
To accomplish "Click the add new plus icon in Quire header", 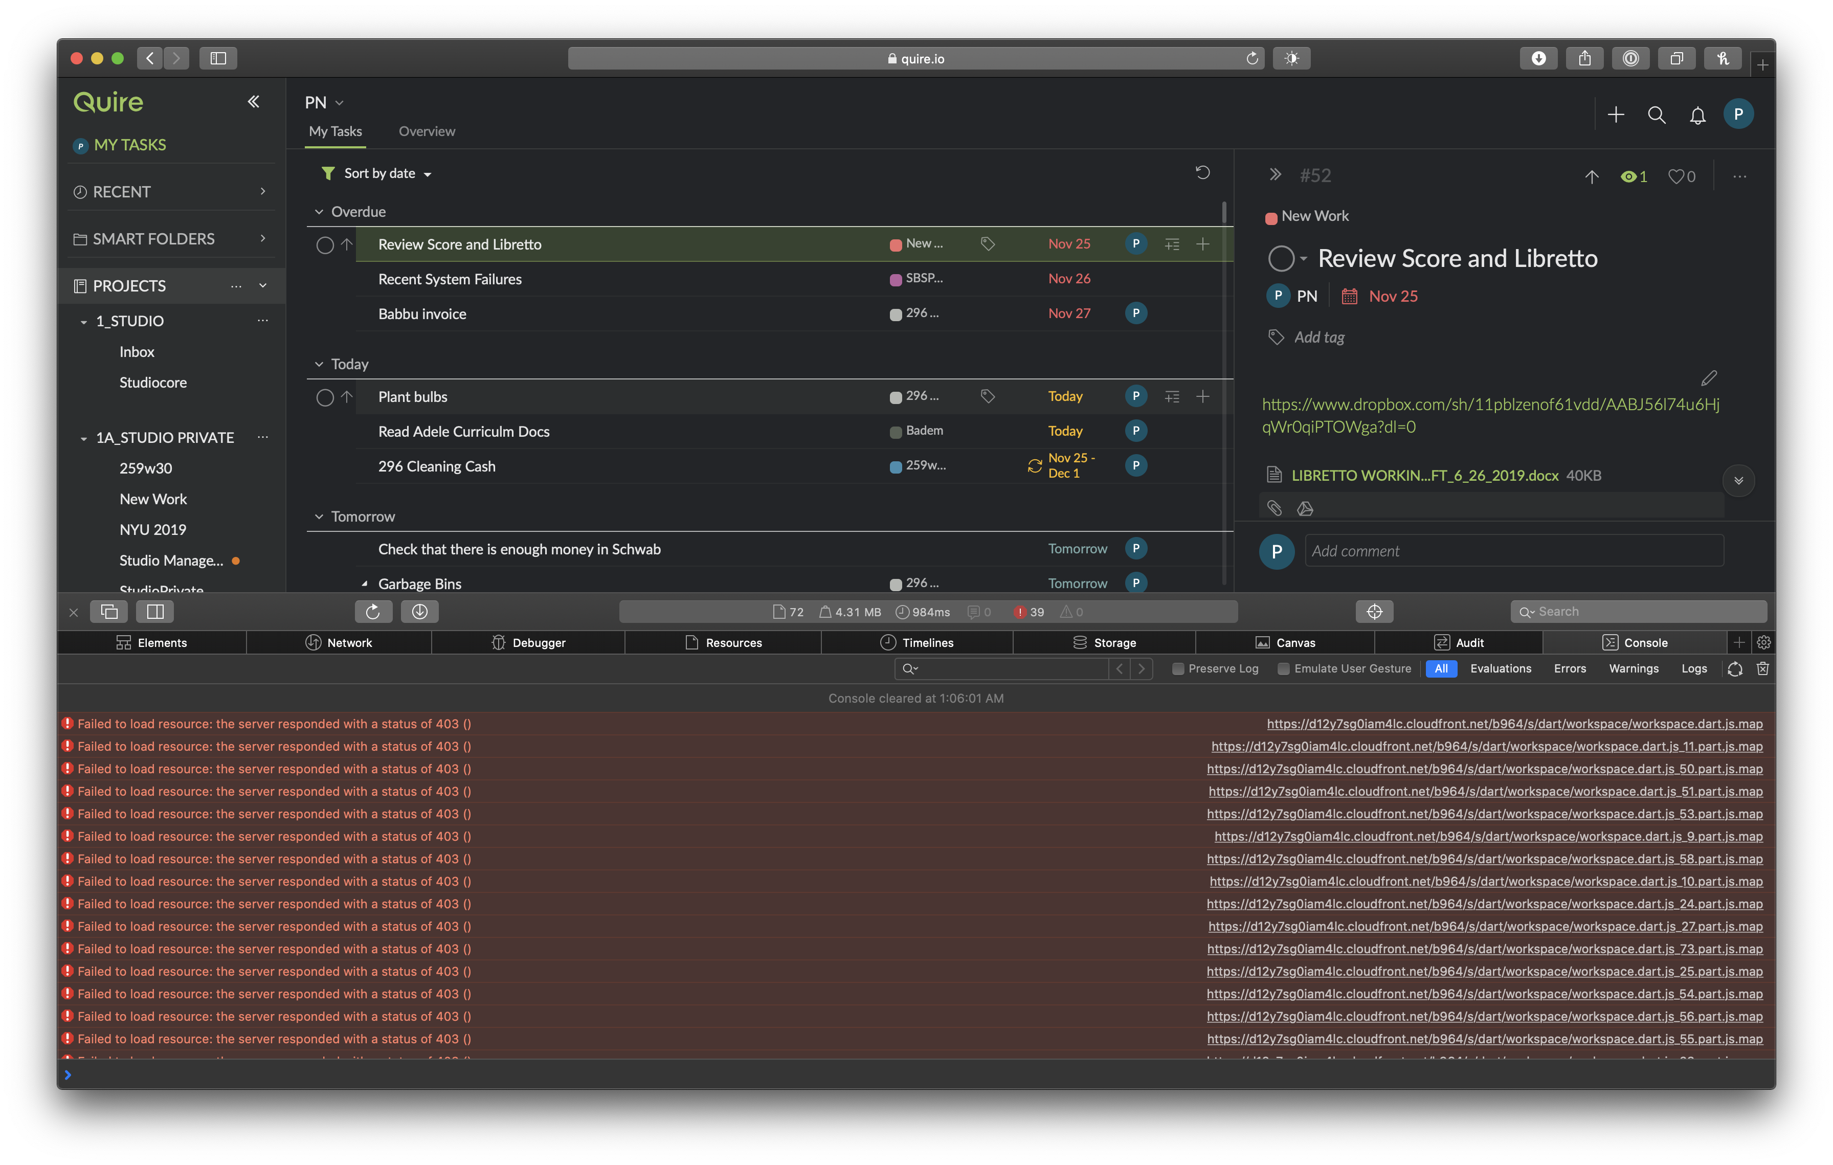I will (x=1616, y=115).
